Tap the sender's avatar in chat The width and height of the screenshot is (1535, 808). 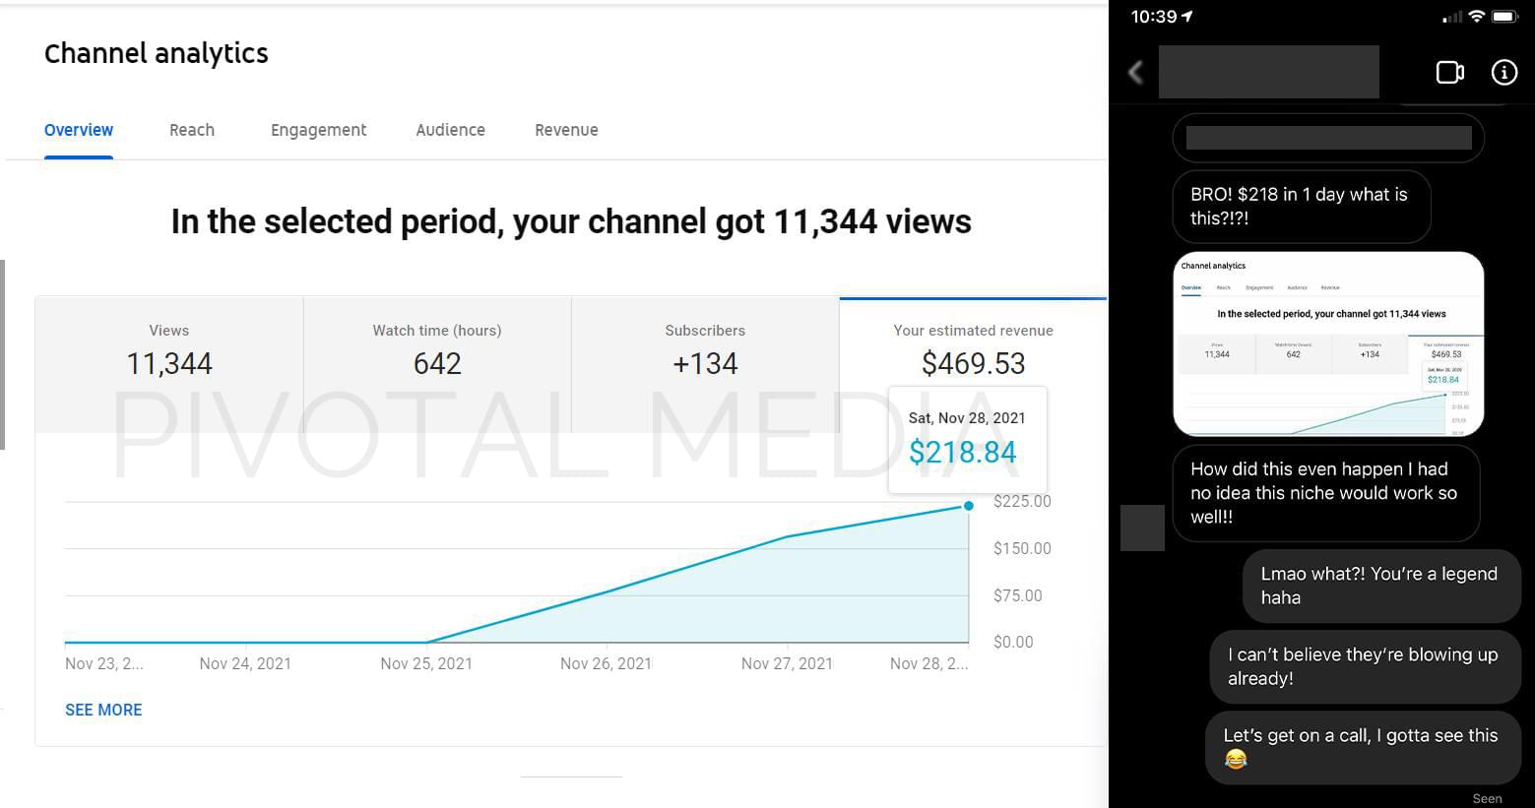click(1142, 528)
